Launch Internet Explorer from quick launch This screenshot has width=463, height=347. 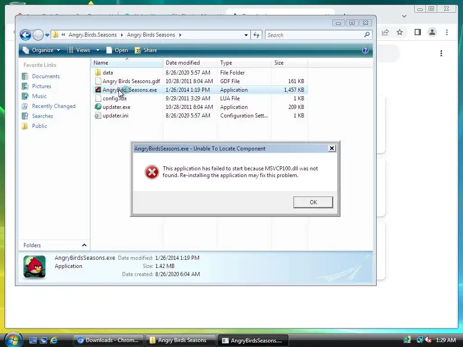pos(54,341)
